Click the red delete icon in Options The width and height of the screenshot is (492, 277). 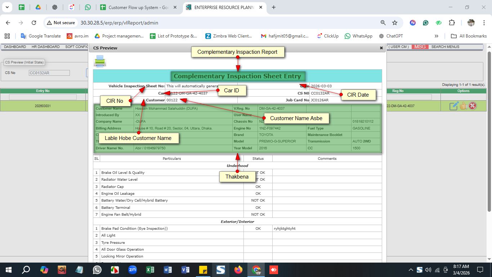tap(473, 106)
